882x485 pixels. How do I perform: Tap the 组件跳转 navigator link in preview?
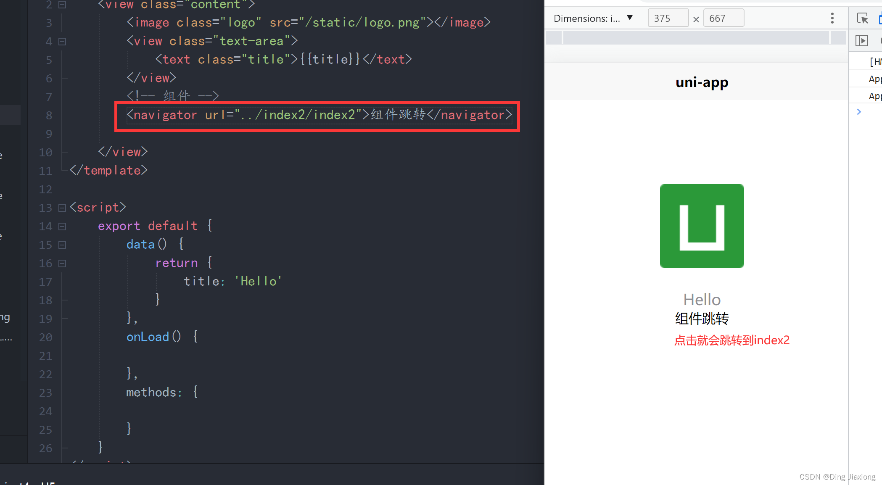702,319
